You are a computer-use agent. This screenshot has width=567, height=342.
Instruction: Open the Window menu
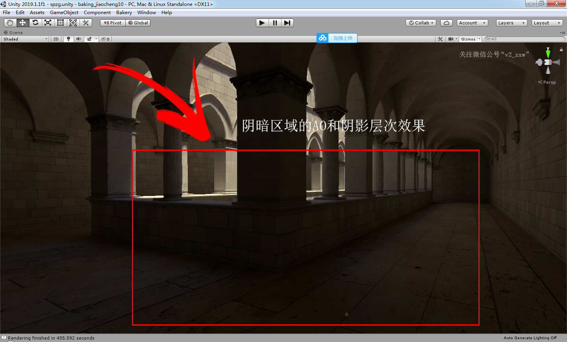pyautogui.click(x=146, y=13)
